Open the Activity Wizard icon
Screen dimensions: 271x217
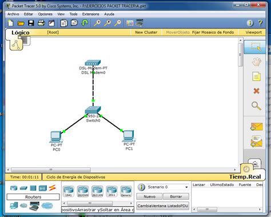click(51, 23)
